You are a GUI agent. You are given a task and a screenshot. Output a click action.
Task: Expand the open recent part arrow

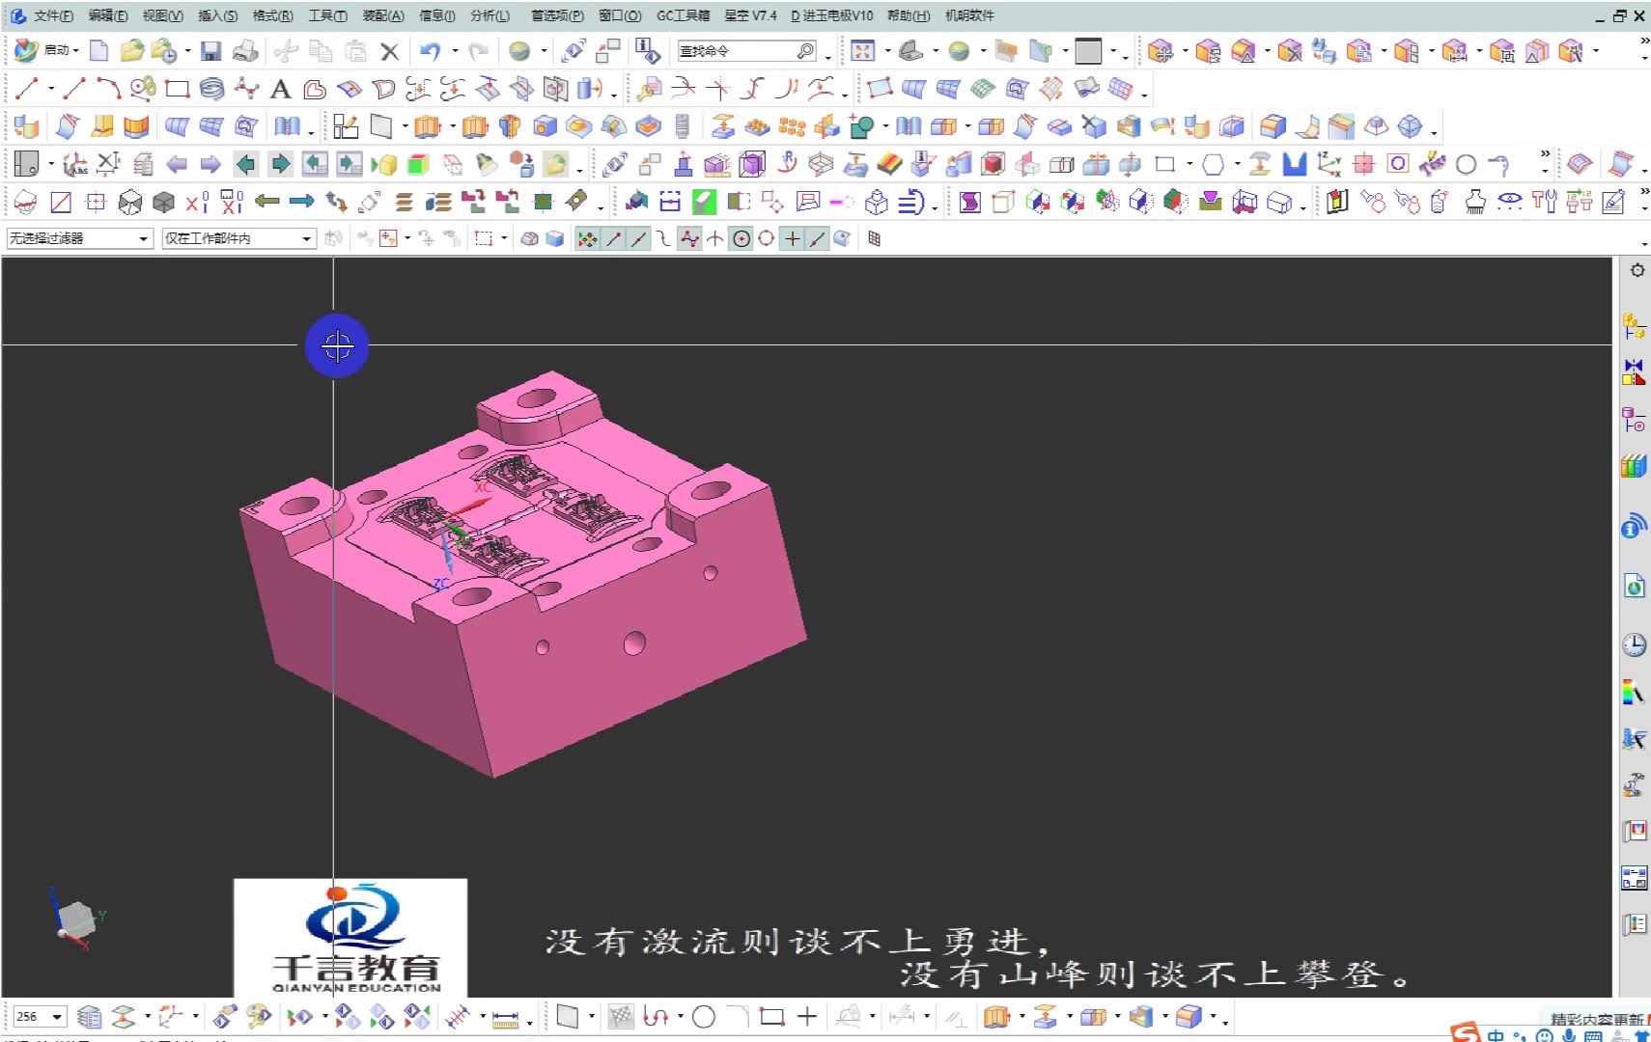[x=187, y=51]
